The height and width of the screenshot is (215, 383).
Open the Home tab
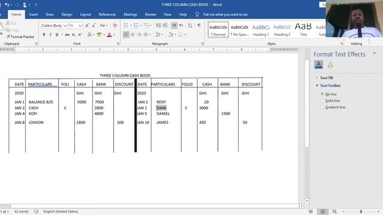(x=16, y=14)
